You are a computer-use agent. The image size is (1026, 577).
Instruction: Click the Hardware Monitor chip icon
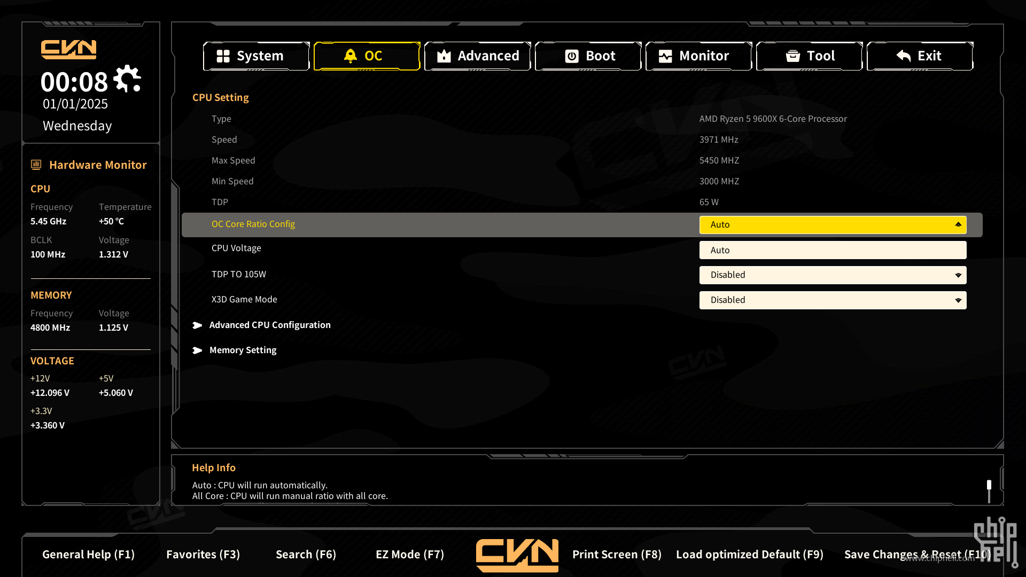(36, 165)
